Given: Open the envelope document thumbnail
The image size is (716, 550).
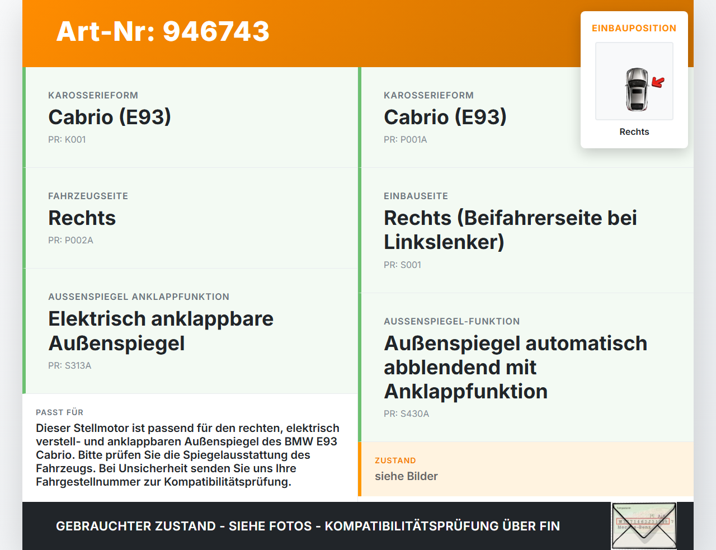Looking at the screenshot, I should point(644,526).
